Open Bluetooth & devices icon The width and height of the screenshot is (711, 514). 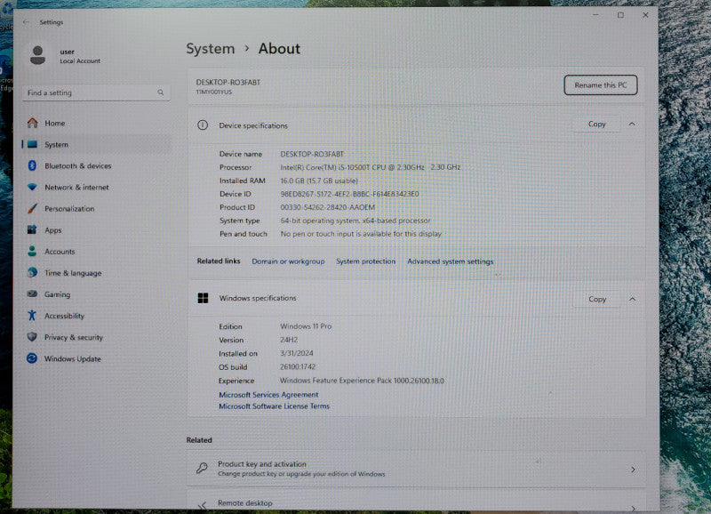coord(32,165)
